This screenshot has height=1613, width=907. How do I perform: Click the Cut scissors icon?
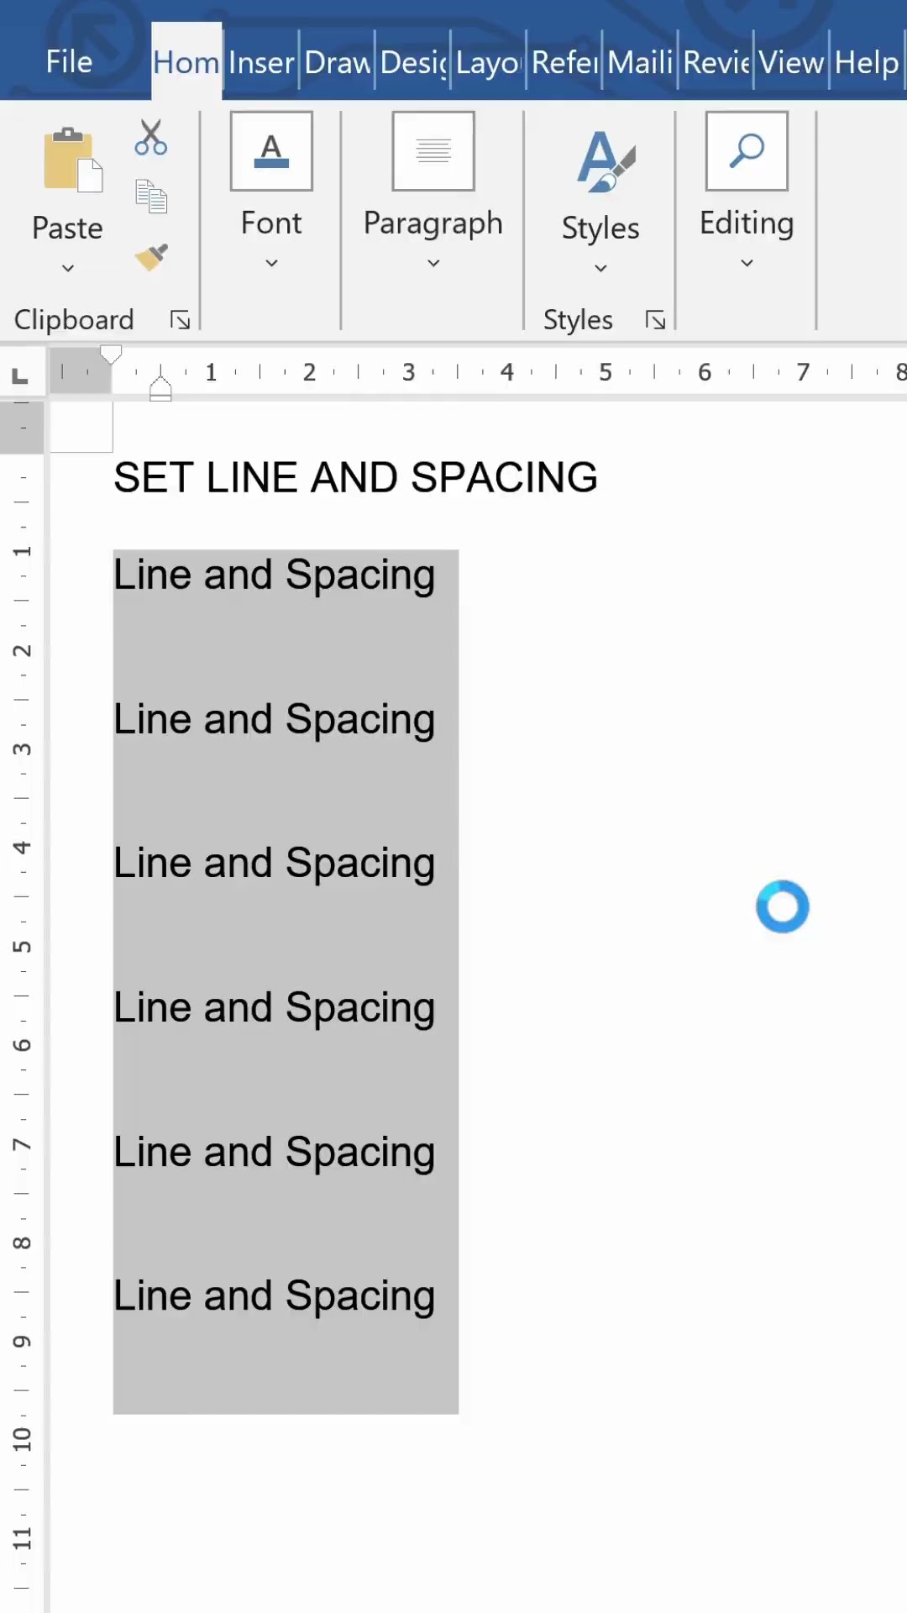pyautogui.click(x=151, y=137)
